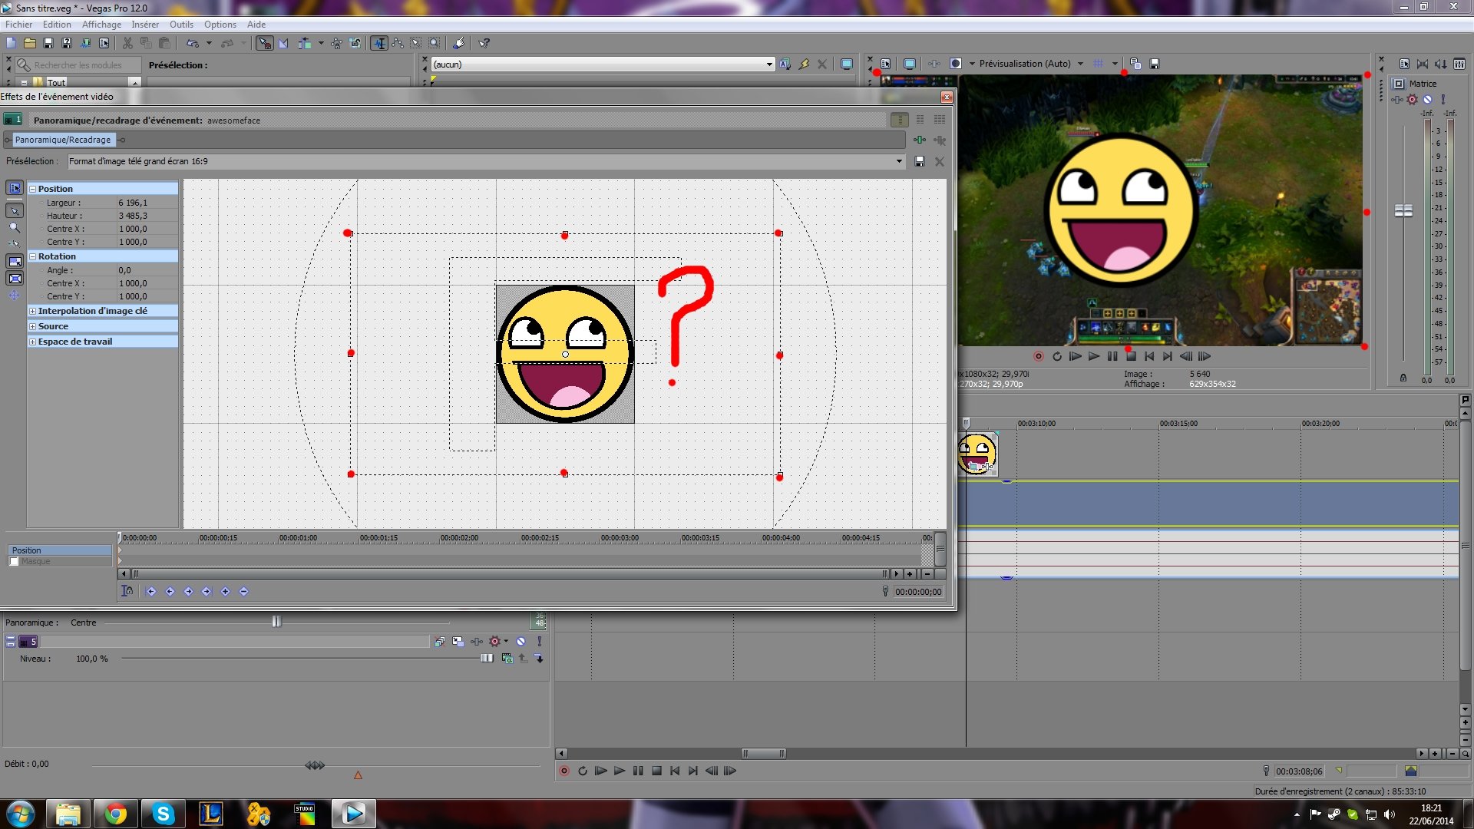Select Position keyframe row label
This screenshot has height=829, width=1474.
[60, 550]
